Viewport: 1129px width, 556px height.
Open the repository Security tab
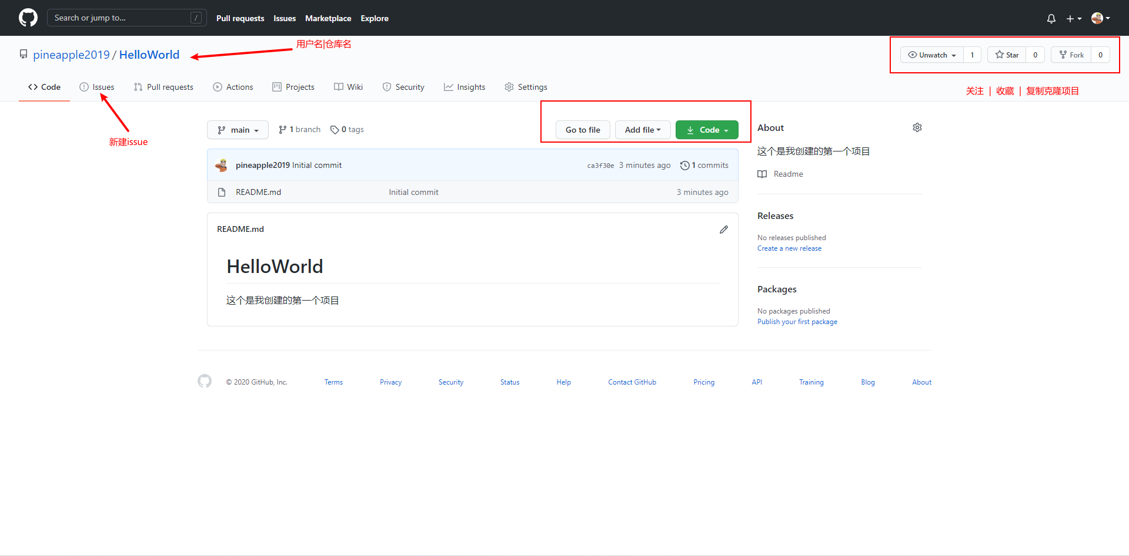click(x=403, y=87)
